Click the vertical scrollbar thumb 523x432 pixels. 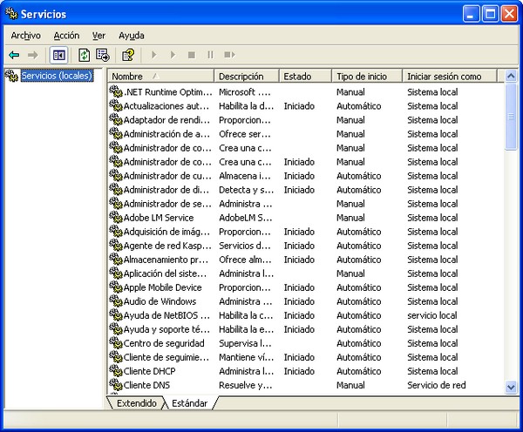(511, 117)
